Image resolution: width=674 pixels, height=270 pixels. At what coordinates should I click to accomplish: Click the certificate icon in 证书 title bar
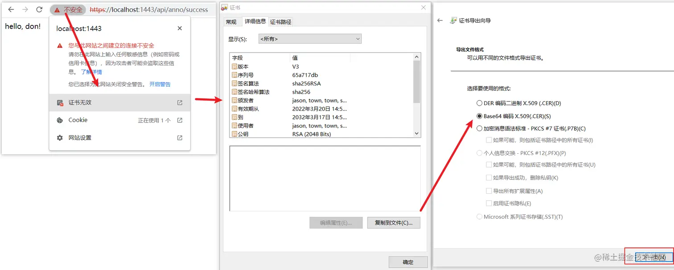click(x=225, y=8)
